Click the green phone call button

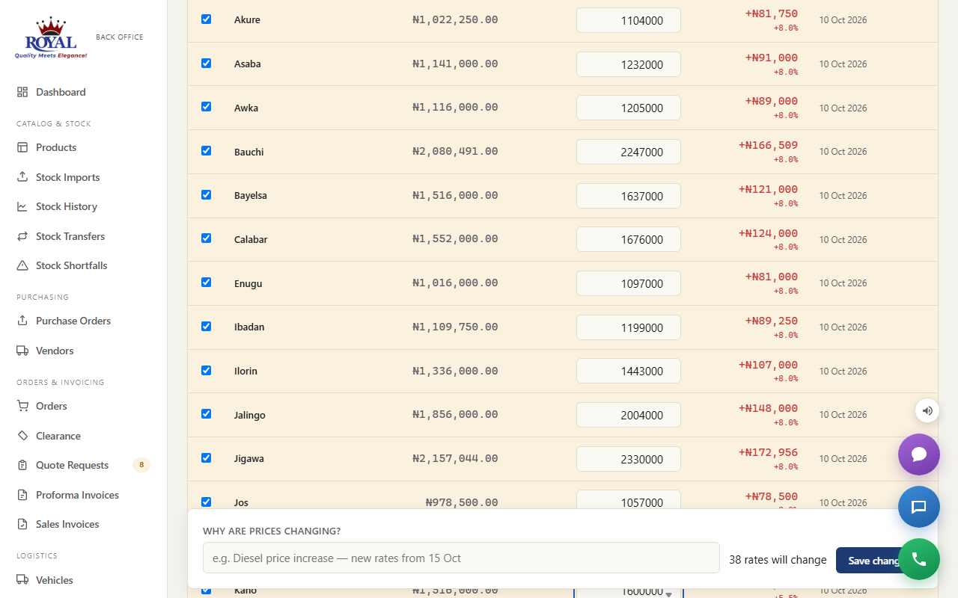[x=919, y=559]
